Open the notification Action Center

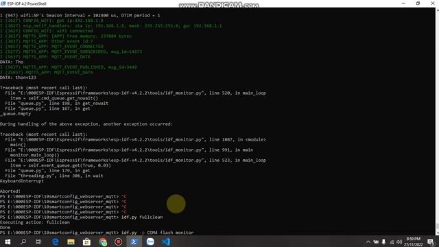click(x=431, y=242)
